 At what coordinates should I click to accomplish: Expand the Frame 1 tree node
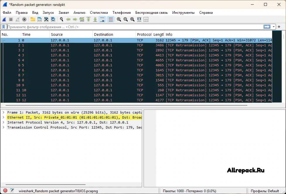pyautogui.click(x=3, y=112)
